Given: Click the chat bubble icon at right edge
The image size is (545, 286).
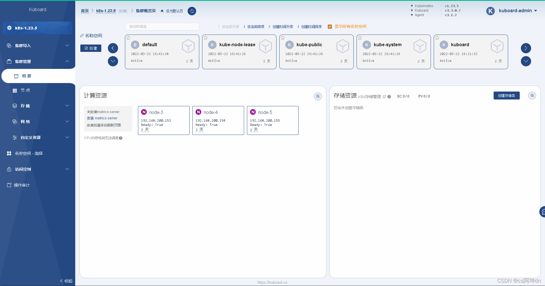Looking at the screenshot, I should (x=543, y=212).
